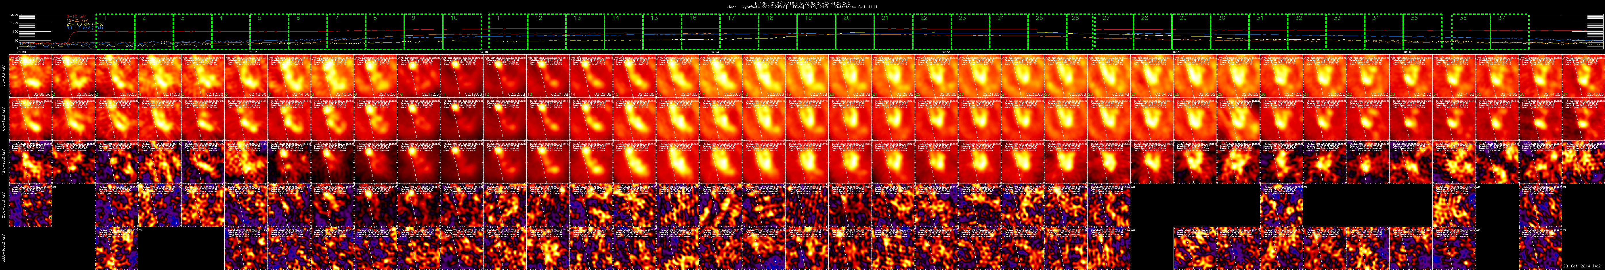Click the 02:36 time axis label
Viewport: 1605px width, 270px height.
pyautogui.click(x=1177, y=52)
